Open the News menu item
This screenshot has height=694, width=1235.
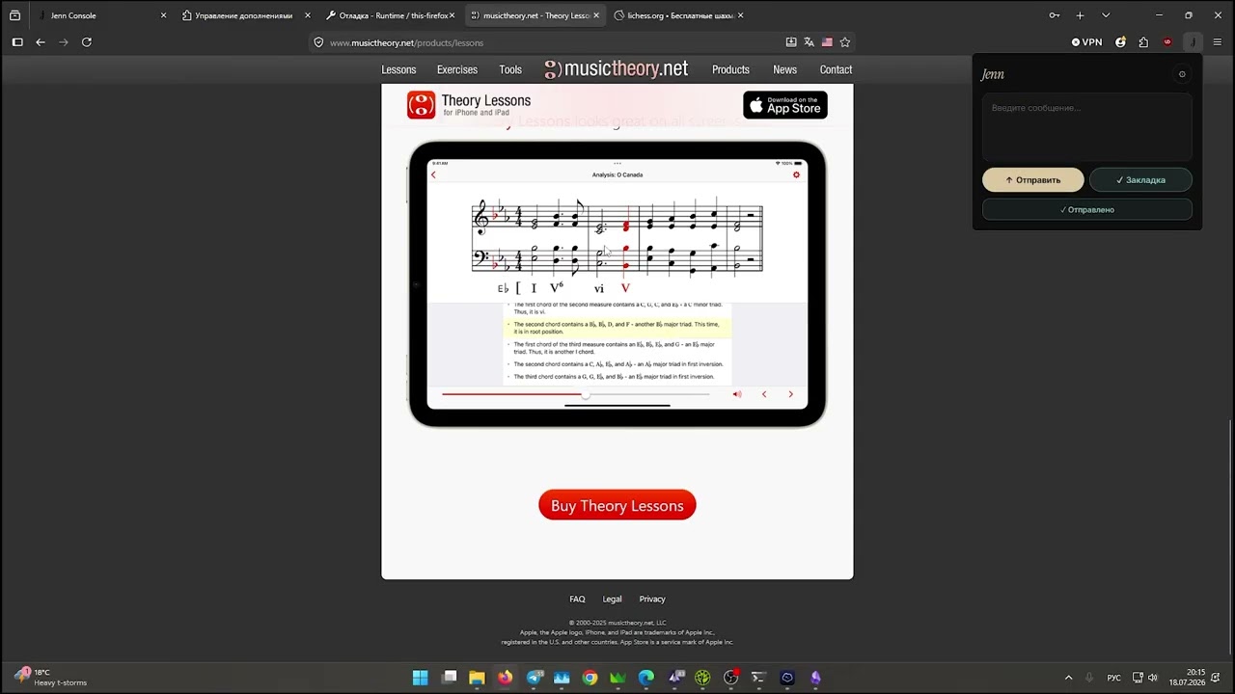(x=785, y=69)
